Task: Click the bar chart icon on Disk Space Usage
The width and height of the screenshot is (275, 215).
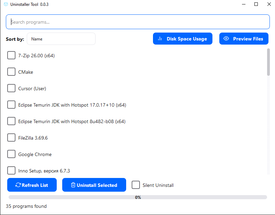Action: pos(160,38)
